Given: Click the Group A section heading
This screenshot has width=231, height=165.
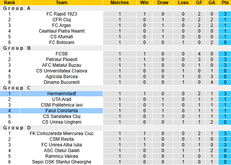Looking at the screenshot, I should (17, 8).
